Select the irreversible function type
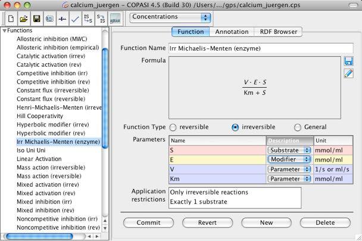The image size is (362, 241). point(235,127)
